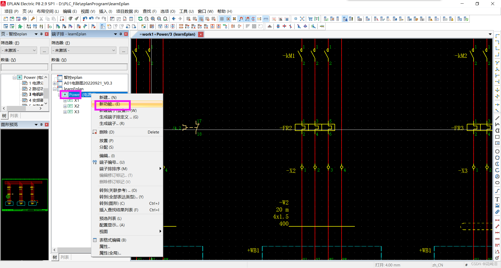Click the green refresh/redraw icon
This screenshot has width=501, height=268.
pos(140,19)
